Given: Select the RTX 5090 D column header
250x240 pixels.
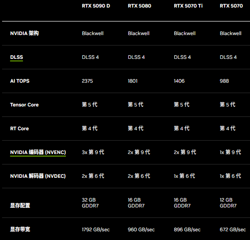Looking at the screenshot, I should (x=96, y=6).
